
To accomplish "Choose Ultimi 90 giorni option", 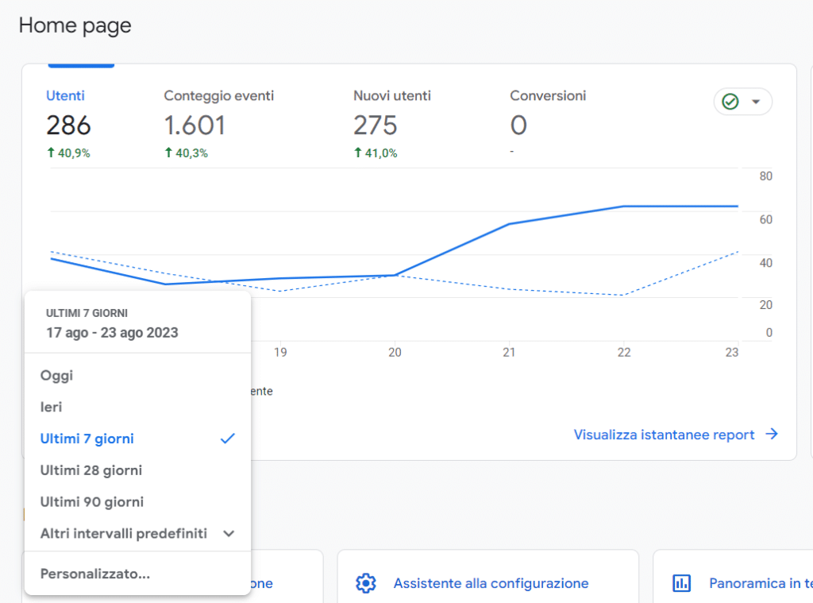I will pos(137,502).
